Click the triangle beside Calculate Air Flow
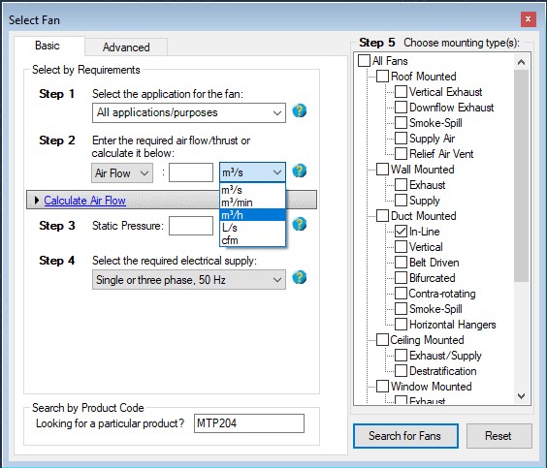The height and width of the screenshot is (468, 547). tap(37, 200)
